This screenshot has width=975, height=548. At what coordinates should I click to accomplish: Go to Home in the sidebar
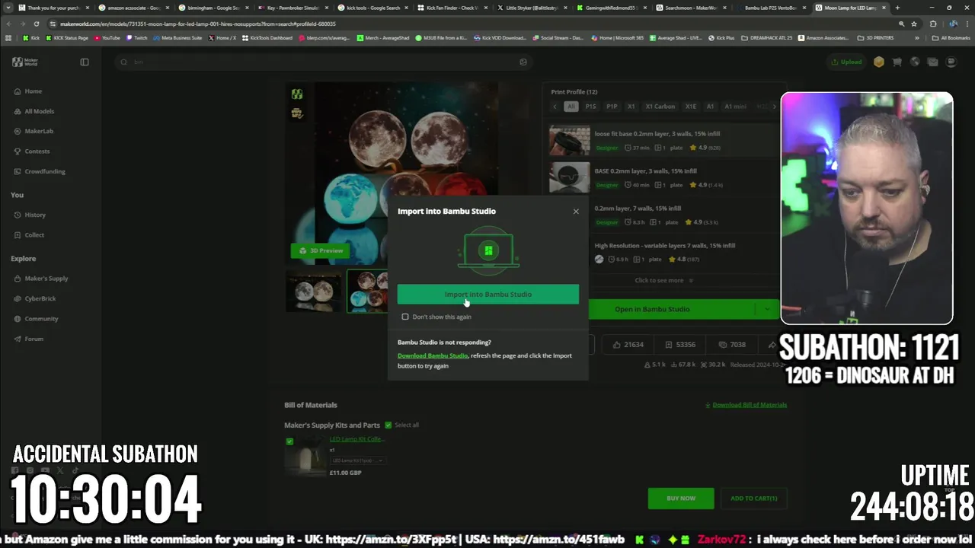pyautogui.click(x=33, y=91)
